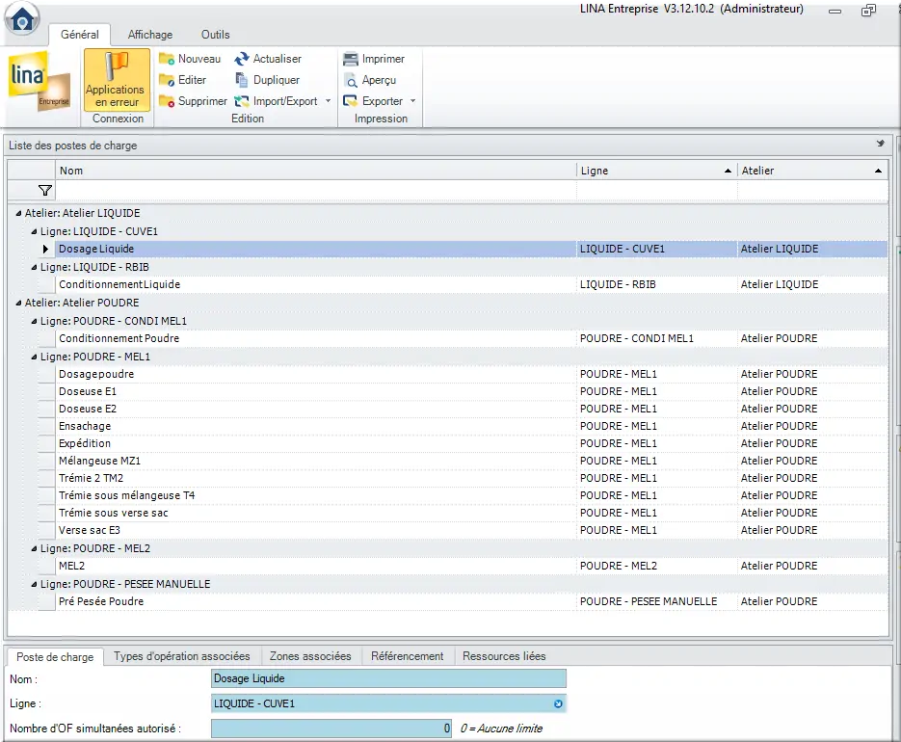Click the Lina Entreprise logo

40,82
